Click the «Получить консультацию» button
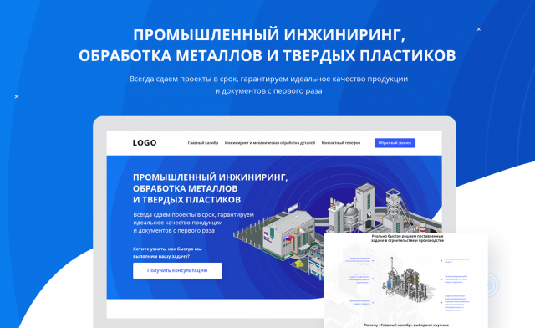Screen dimensions: 535x328 pos(177,270)
